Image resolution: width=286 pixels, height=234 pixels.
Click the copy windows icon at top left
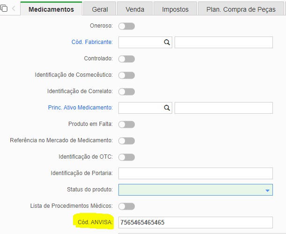[x=4, y=8]
